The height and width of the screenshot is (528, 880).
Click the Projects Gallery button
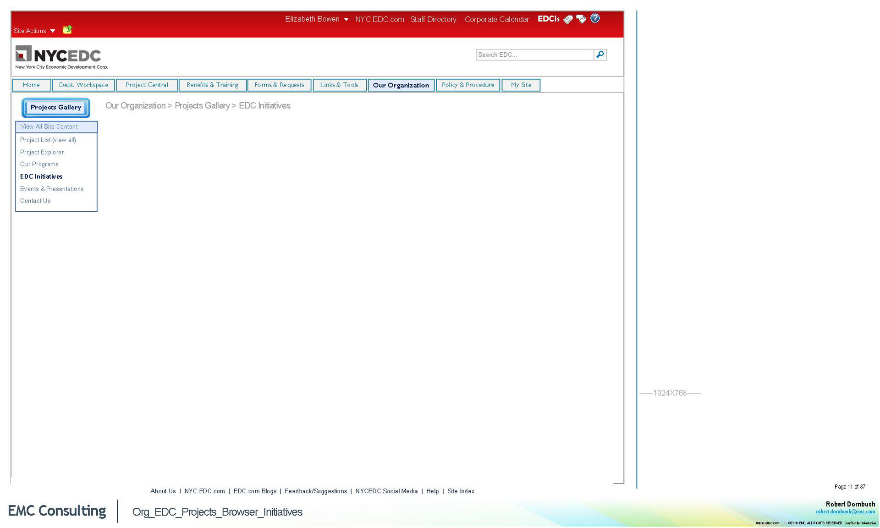[56, 107]
